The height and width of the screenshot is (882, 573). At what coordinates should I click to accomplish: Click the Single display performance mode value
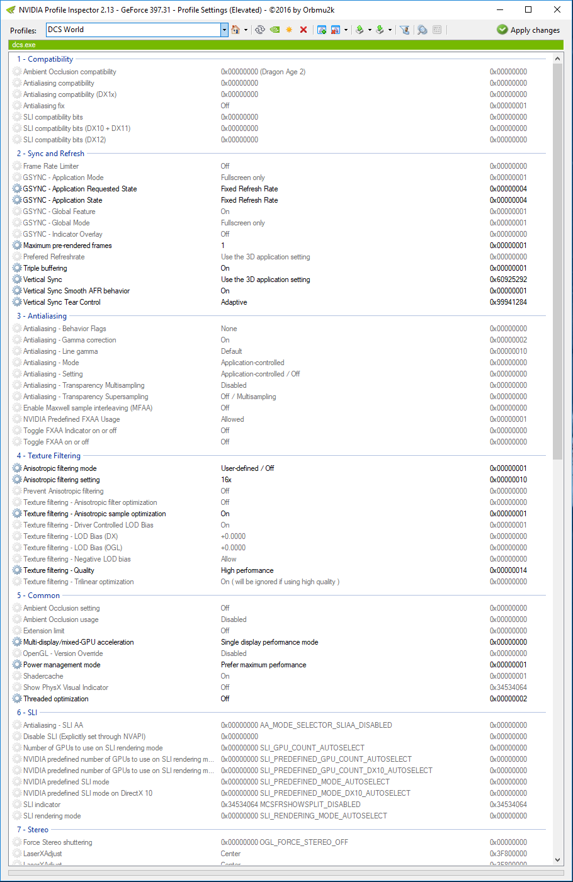pos(269,642)
